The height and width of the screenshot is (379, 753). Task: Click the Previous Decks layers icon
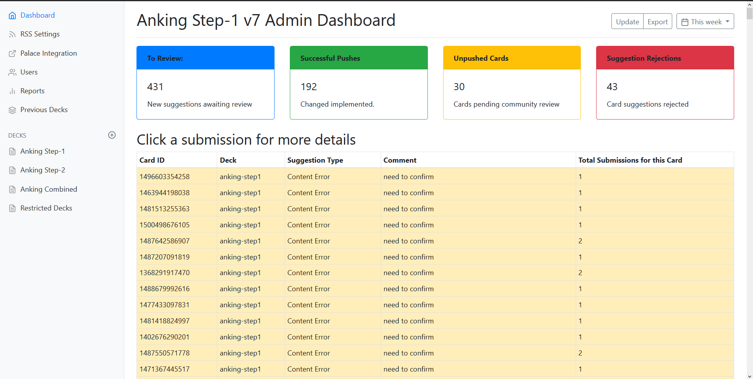pos(13,110)
